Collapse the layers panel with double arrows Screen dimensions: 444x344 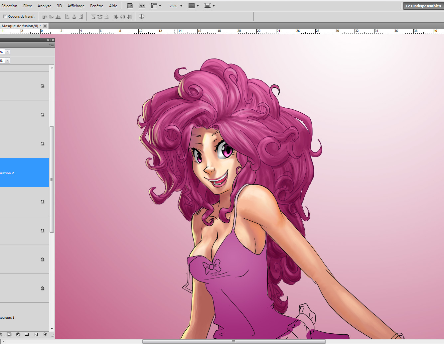48,40
